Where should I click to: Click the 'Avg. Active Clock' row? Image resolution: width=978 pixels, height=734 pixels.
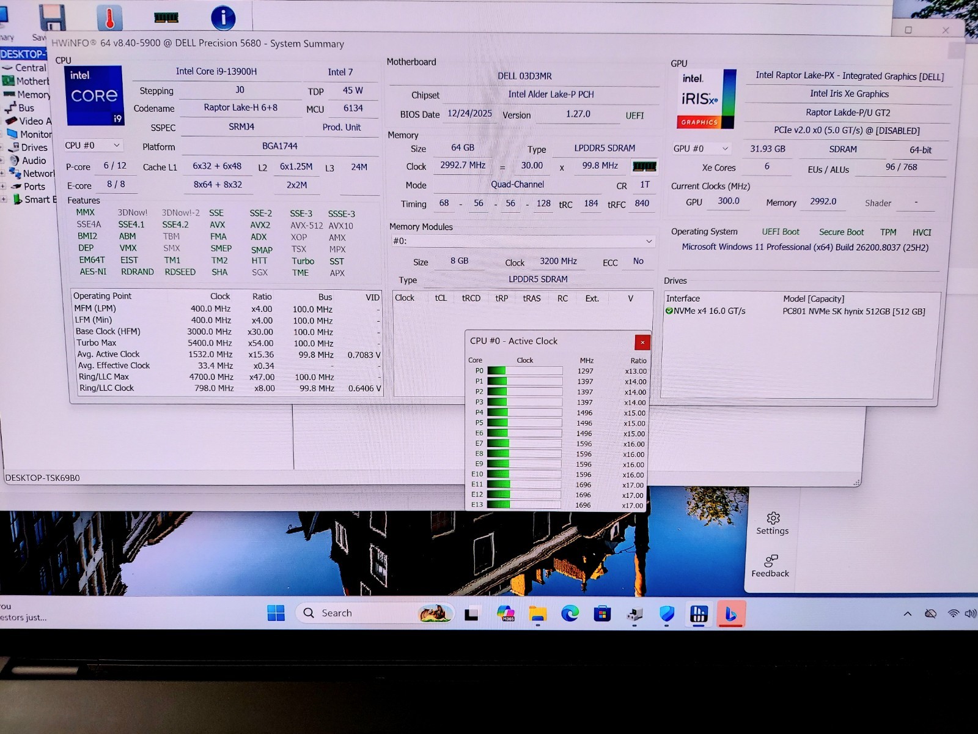click(x=227, y=354)
